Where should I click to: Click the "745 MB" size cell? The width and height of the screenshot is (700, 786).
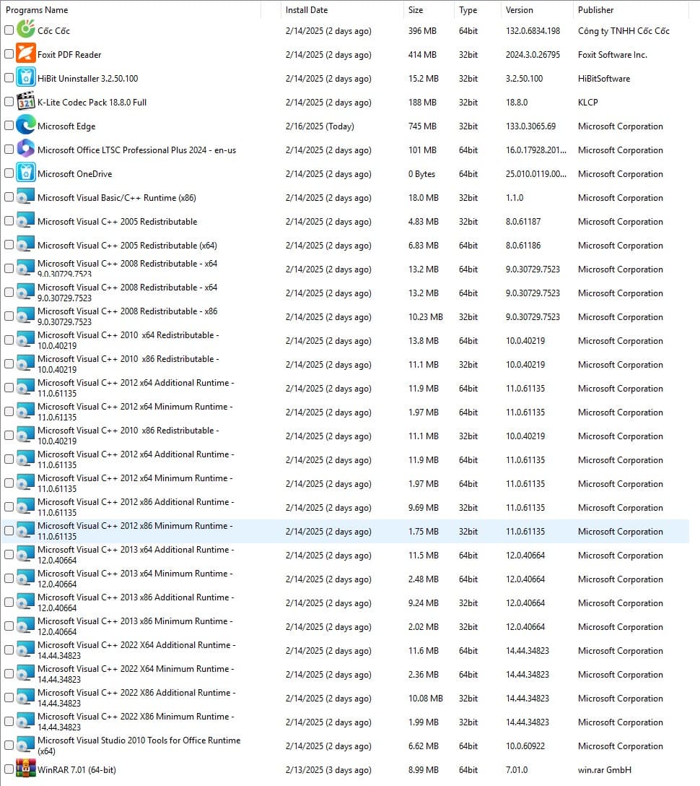point(422,126)
